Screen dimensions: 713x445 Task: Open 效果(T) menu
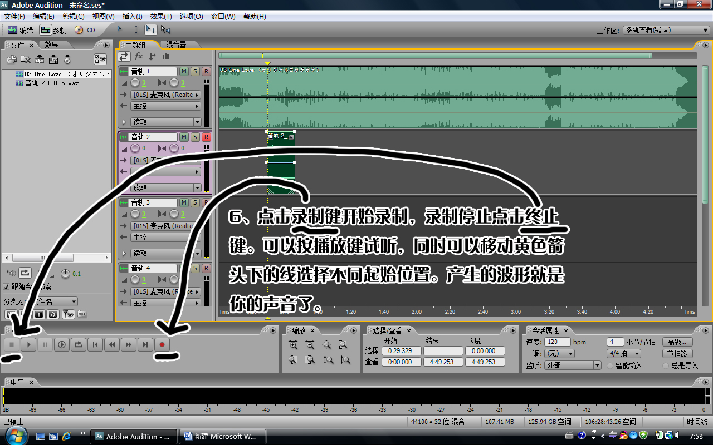(161, 17)
